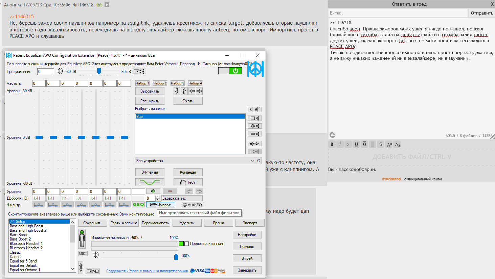This screenshot has height=279, width=495.
Task: Toggle the green Peace power switch
Action: pyautogui.click(x=230, y=71)
